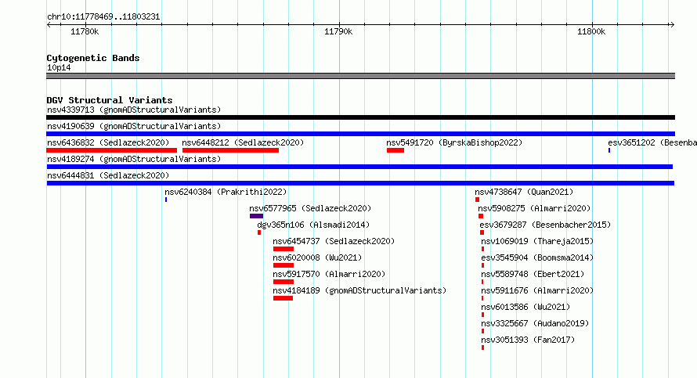Open the nsv6240384 Prakrithi2022 label
This screenshot has width=697, height=378.
[x=226, y=192]
